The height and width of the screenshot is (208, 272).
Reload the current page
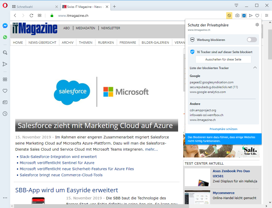pos(31,15)
